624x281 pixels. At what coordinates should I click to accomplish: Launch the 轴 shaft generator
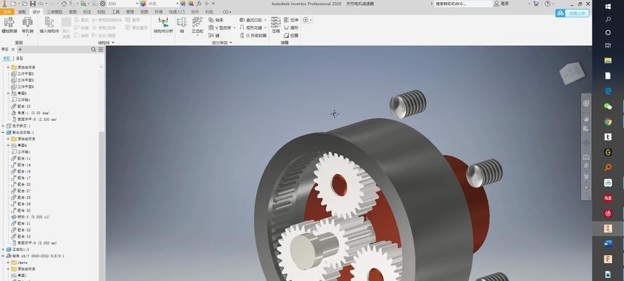tap(182, 25)
